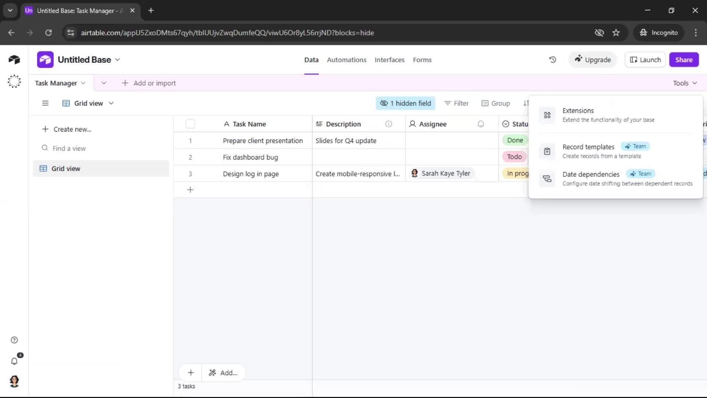Expand the tables list chevron
Screen dimensions: 707x398
pyautogui.click(x=104, y=83)
